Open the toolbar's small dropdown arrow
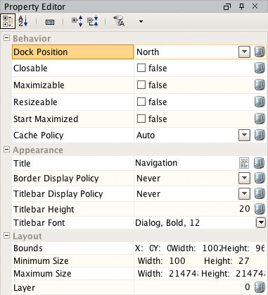 point(141,21)
